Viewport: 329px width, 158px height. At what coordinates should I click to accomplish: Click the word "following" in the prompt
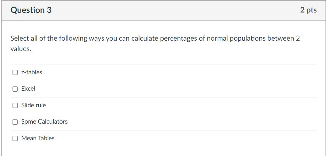75,38
